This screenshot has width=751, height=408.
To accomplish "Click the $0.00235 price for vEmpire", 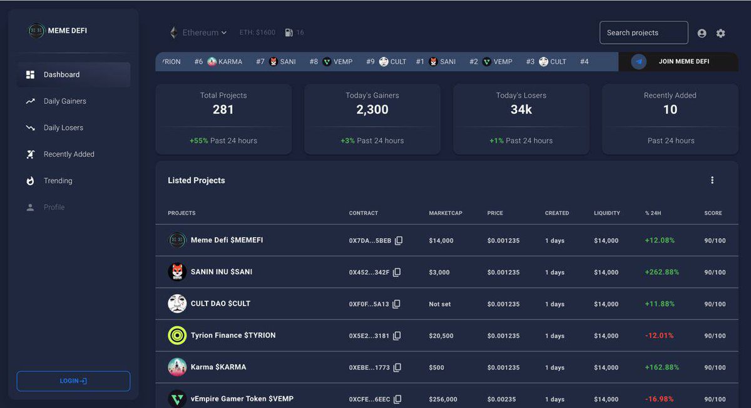I will click(x=502, y=399).
